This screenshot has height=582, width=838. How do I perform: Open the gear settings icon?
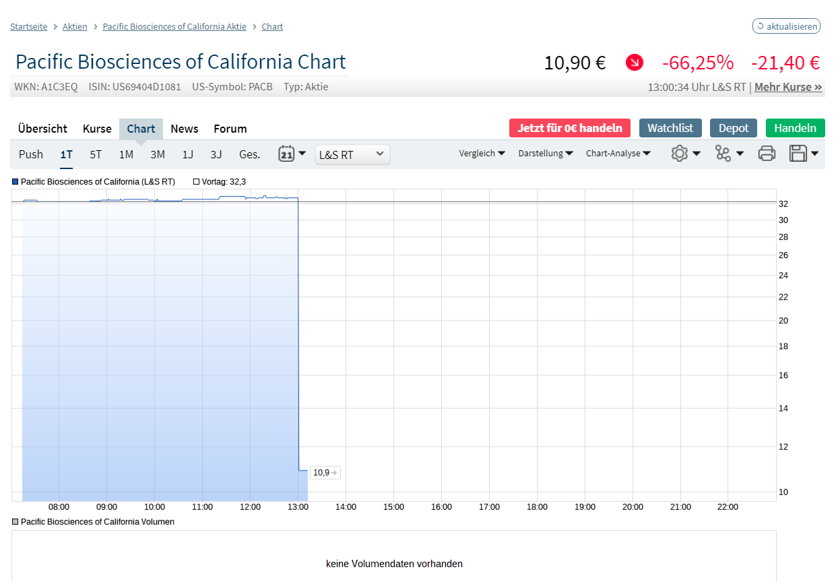point(679,154)
